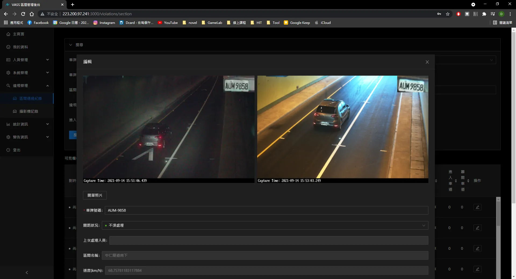The height and width of the screenshot is (279, 516).
Task: Bookmark this page with the star icon
Action: click(448, 14)
